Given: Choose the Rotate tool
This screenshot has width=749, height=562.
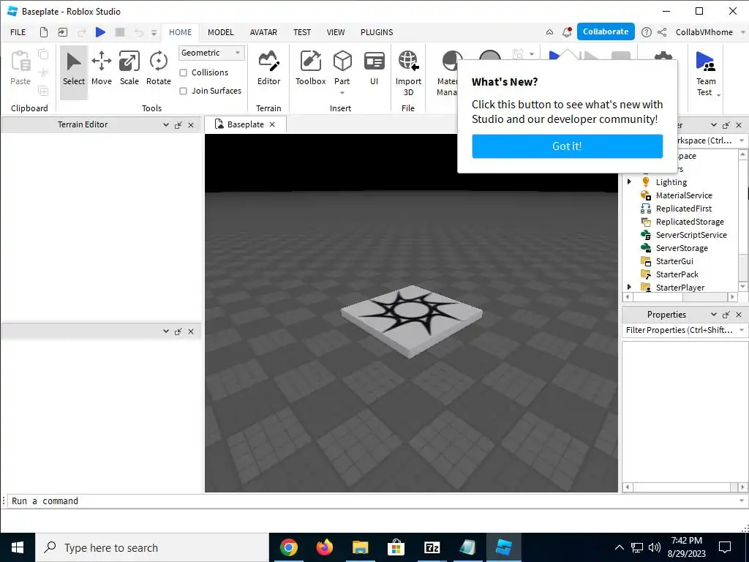Looking at the screenshot, I should point(159,69).
